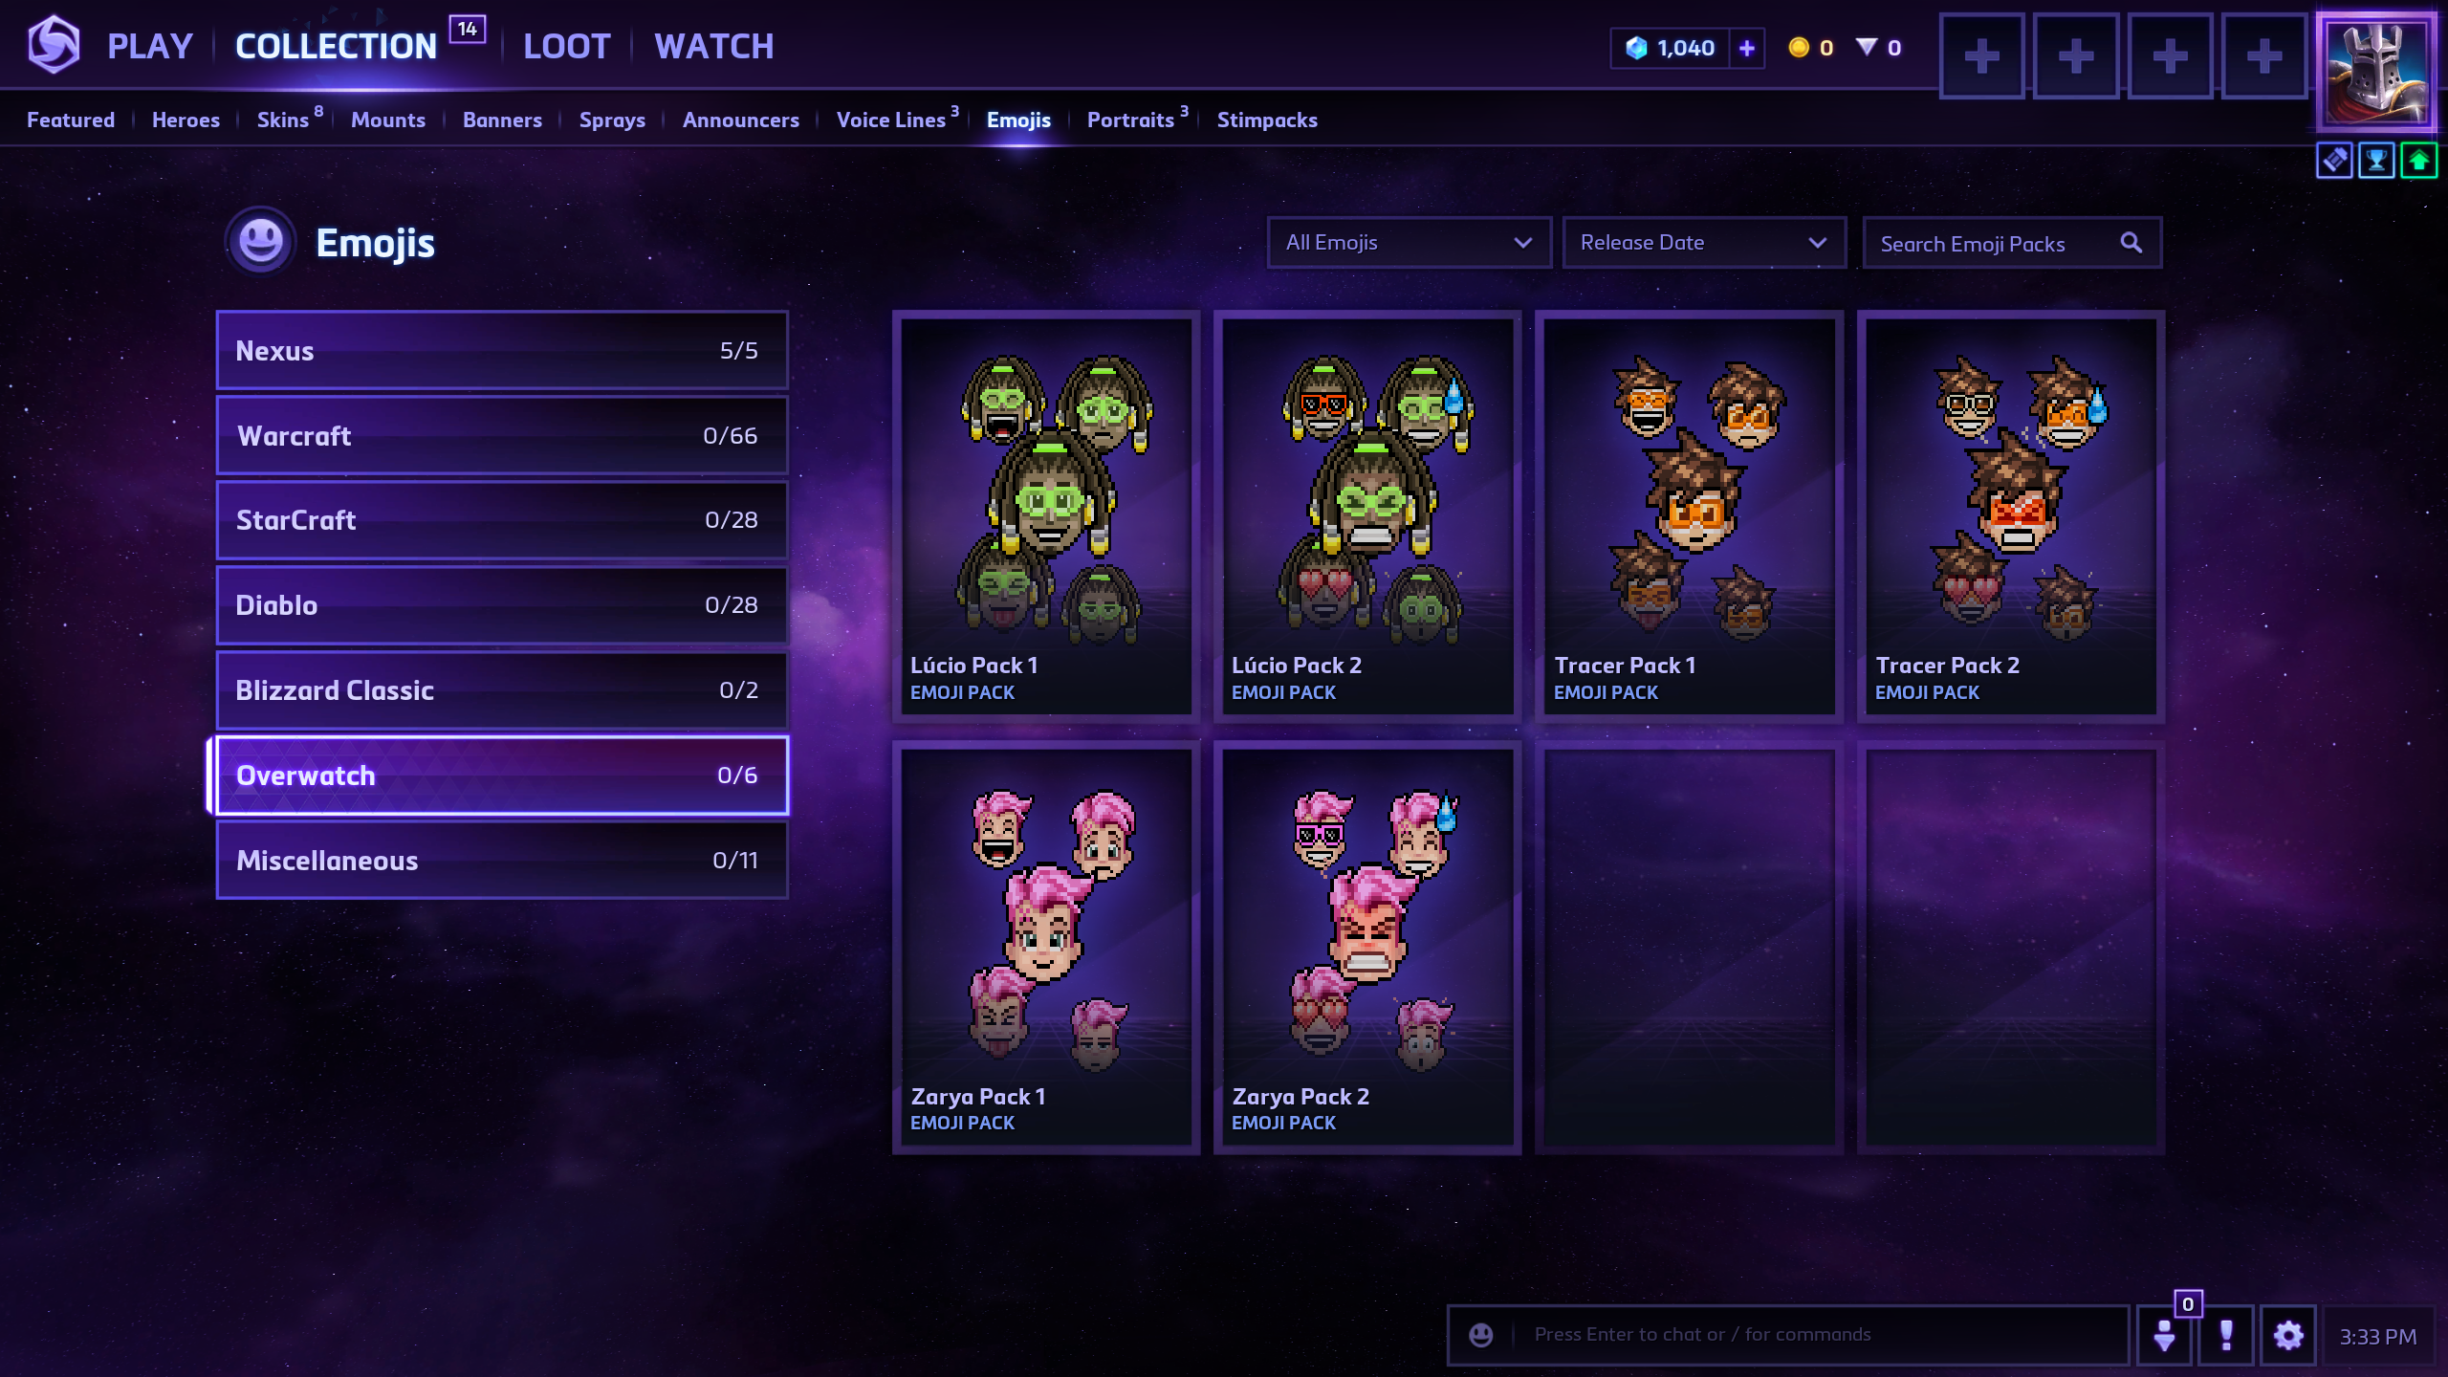Click the first empty party slot plus
The height and width of the screenshot is (1377, 2448).
tap(1981, 55)
